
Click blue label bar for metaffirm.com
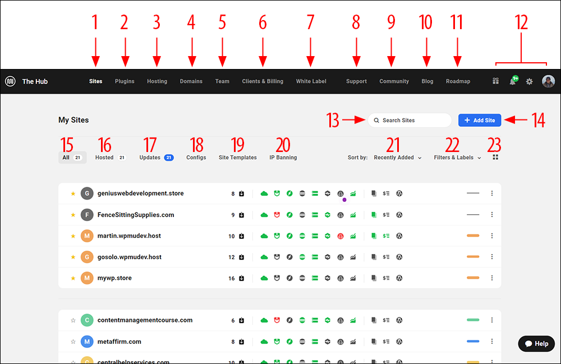point(473,342)
